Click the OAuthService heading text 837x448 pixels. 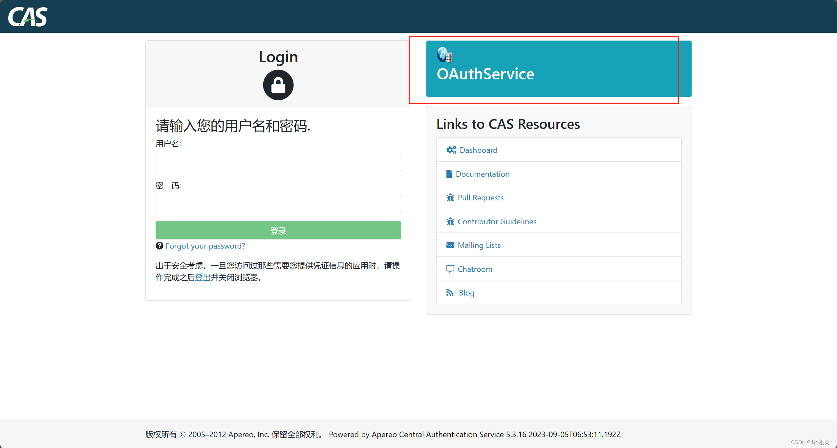485,74
